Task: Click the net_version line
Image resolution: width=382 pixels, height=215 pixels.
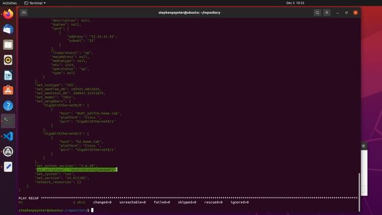Action: tap(62, 178)
